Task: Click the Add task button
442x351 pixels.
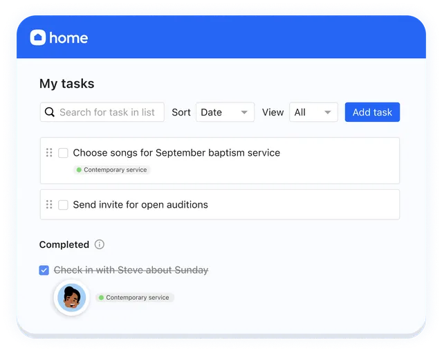Action: click(372, 112)
